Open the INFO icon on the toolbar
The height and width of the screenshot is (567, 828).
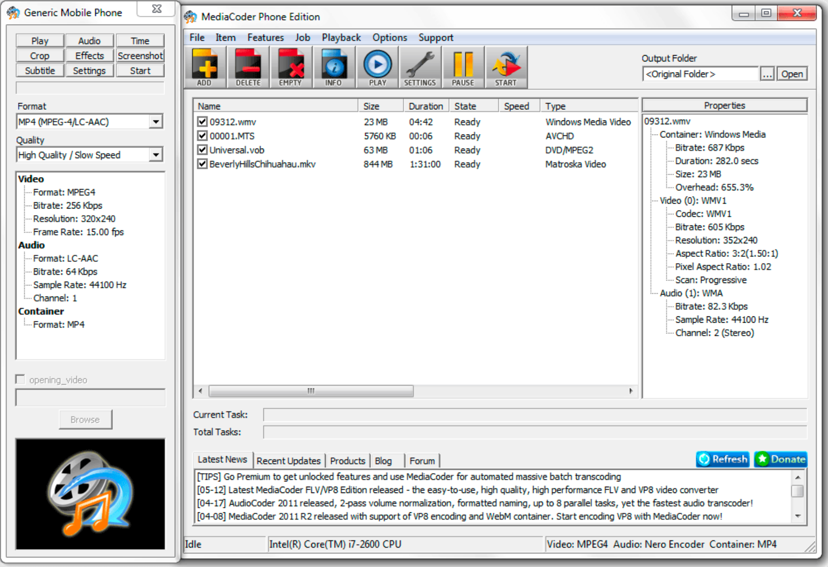pos(333,67)
